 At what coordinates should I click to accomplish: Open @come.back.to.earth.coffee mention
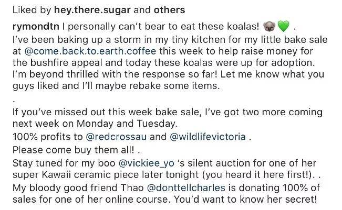[90, 51]
